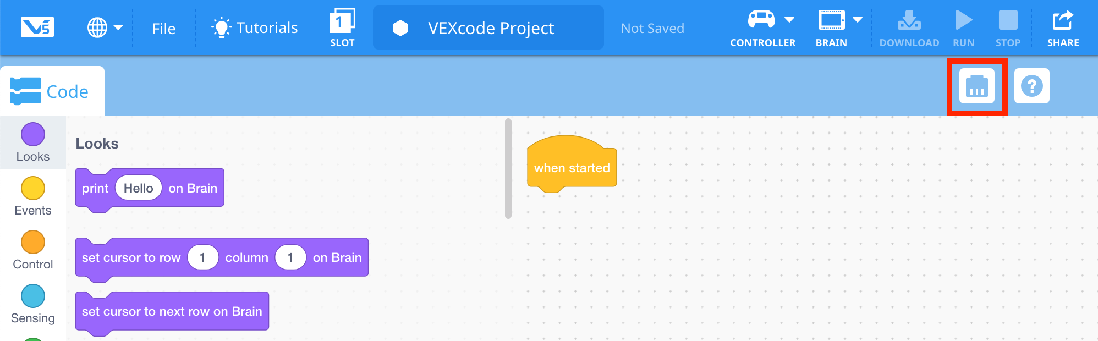Click the VEX logo in the top left
This screenshot has width=1098, height=341.
pyautogui.click(x=37, y=26)
